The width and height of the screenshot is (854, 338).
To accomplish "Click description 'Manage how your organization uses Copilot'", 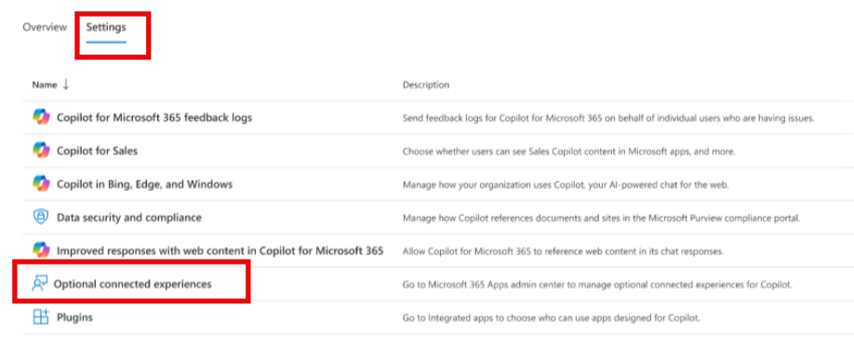I will pos(566,184).
